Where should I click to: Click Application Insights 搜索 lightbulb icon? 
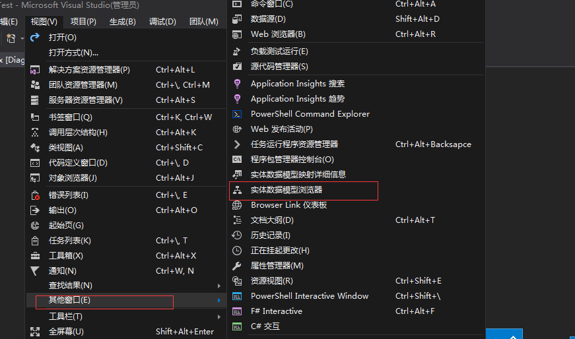click(x=237, y=84)
